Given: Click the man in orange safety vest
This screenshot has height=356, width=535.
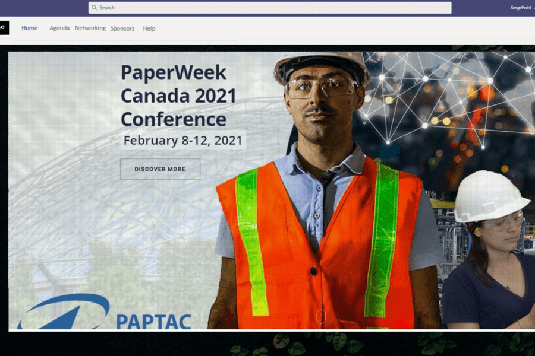Looking at the screenshot, I should (324, 191).
